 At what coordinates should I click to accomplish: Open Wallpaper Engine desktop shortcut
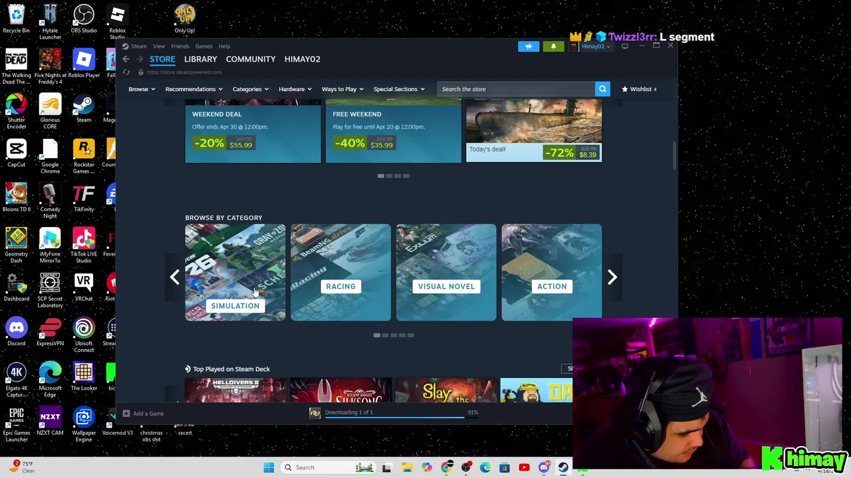coord(84,424)
